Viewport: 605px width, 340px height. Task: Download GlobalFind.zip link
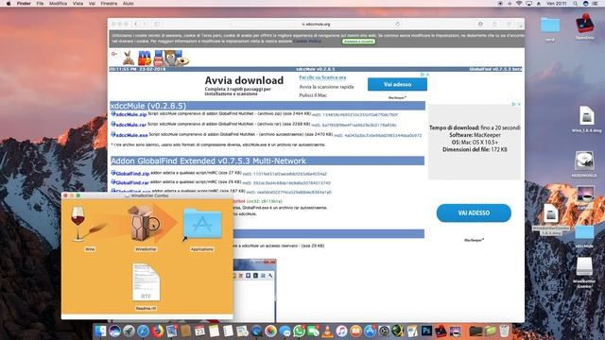tap(132, 174)
